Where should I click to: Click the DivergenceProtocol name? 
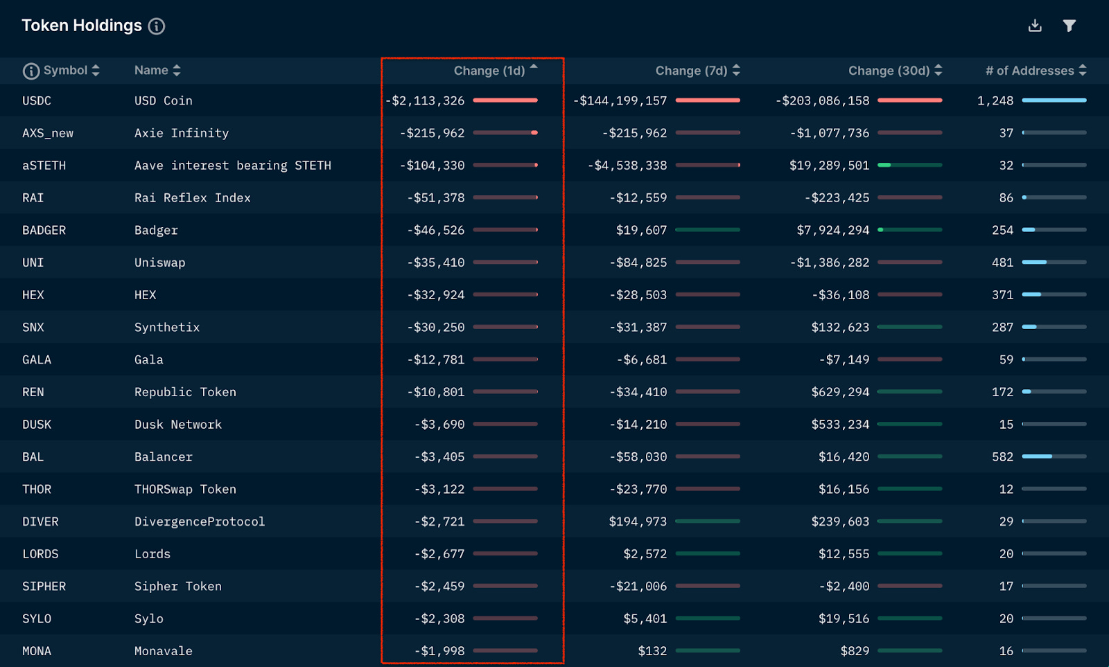tap(200, 522)
